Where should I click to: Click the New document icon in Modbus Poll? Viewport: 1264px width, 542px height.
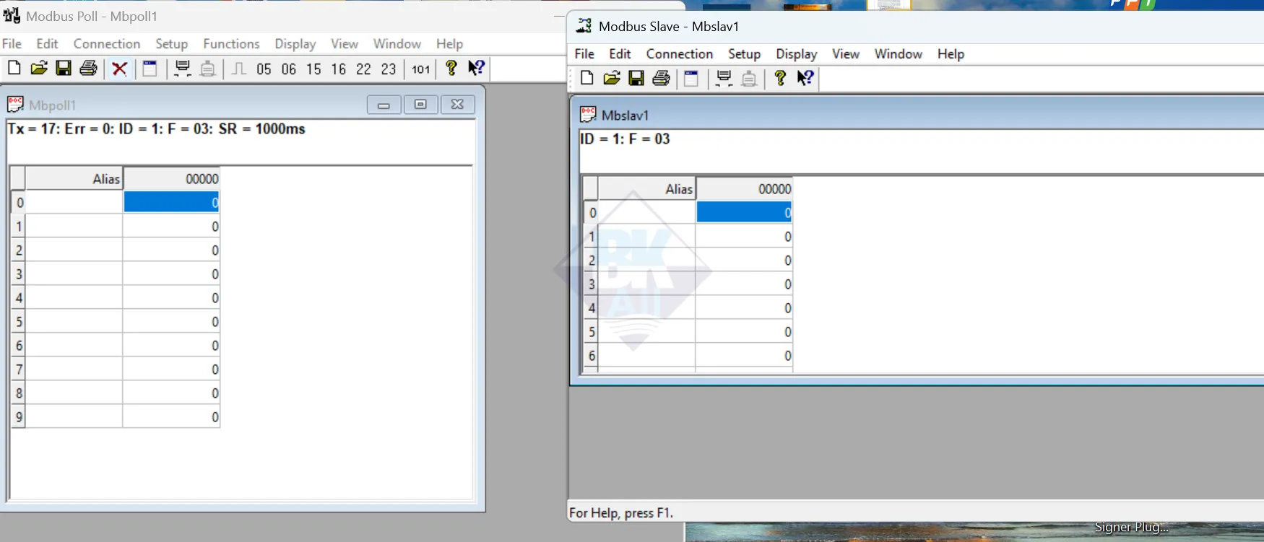[x=14, y=69]
